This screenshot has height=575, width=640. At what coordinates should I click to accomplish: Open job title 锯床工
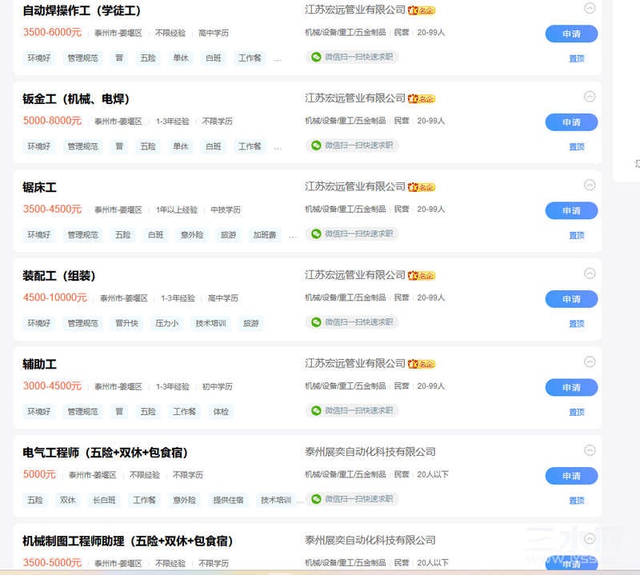(39, 187)
